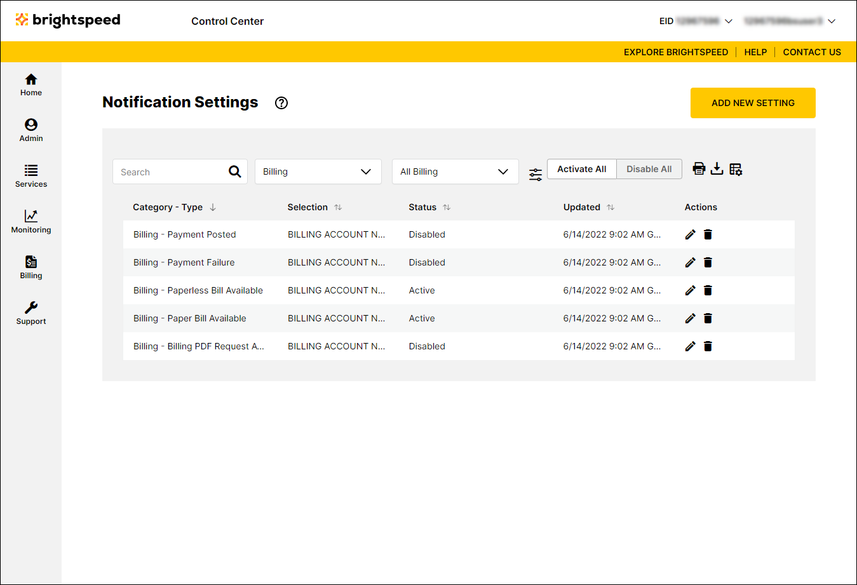Image resolution: width=857 pixels, height=585 pixels.
Task: Open Explore Brightspeed menu link
Action: click(676, 52)
